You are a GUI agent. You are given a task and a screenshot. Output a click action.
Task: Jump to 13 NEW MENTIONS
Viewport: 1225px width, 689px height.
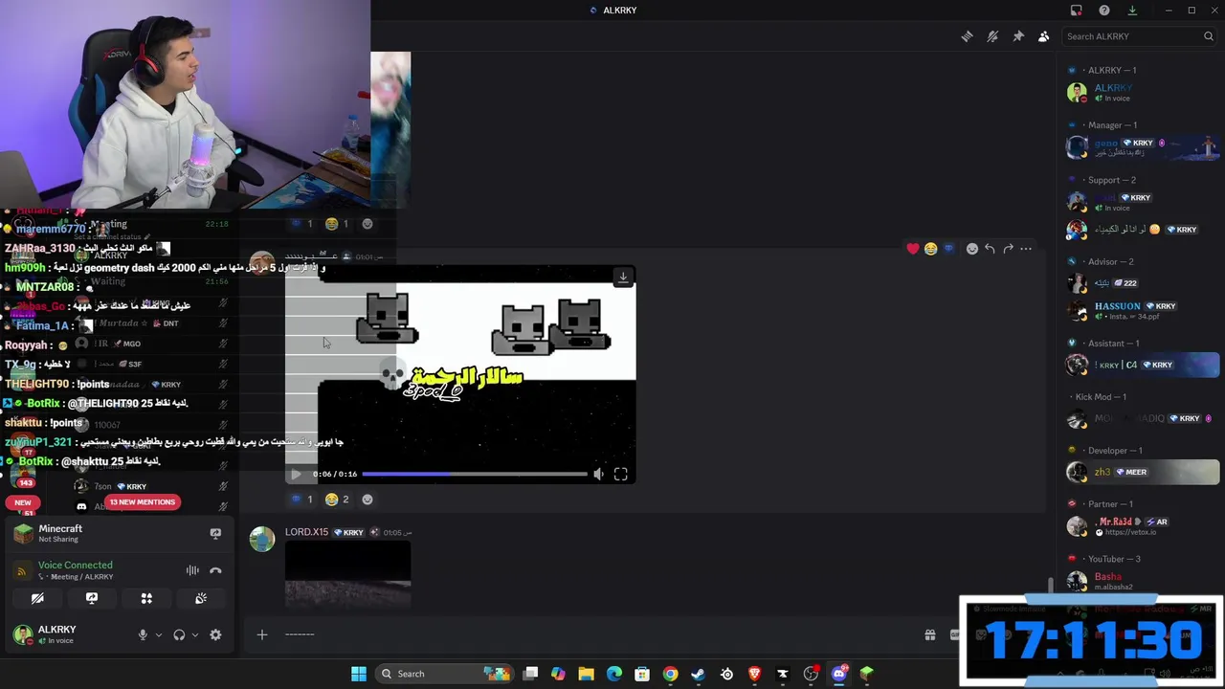click(143, 502)
